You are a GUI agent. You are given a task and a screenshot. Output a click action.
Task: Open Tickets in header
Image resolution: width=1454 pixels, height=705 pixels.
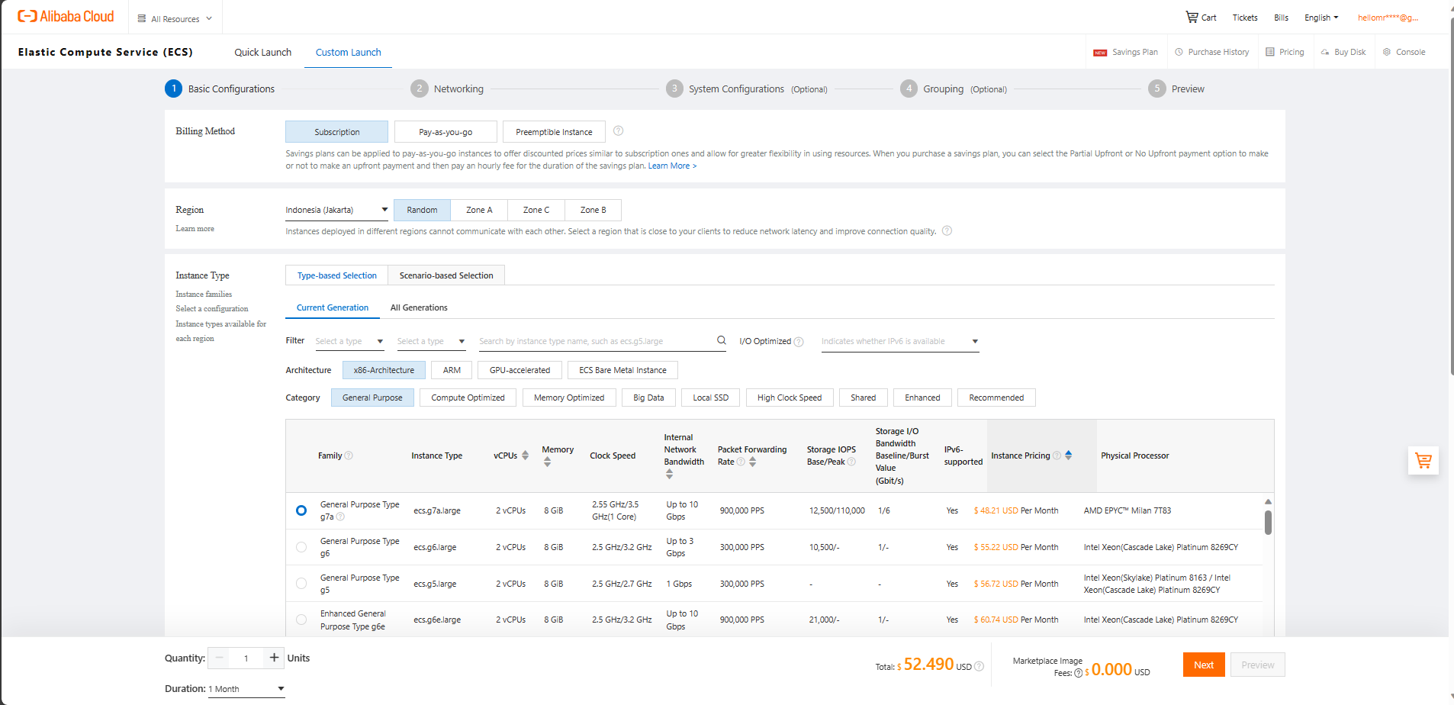point(1245,18)
